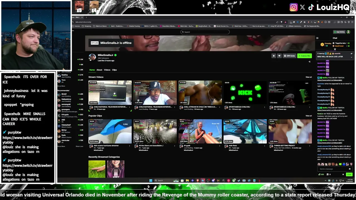This screenshot has width=356, height=200.
Task: Open THINGS GETTING FREAKY clip thumbnail
Action: pos(290,131)
